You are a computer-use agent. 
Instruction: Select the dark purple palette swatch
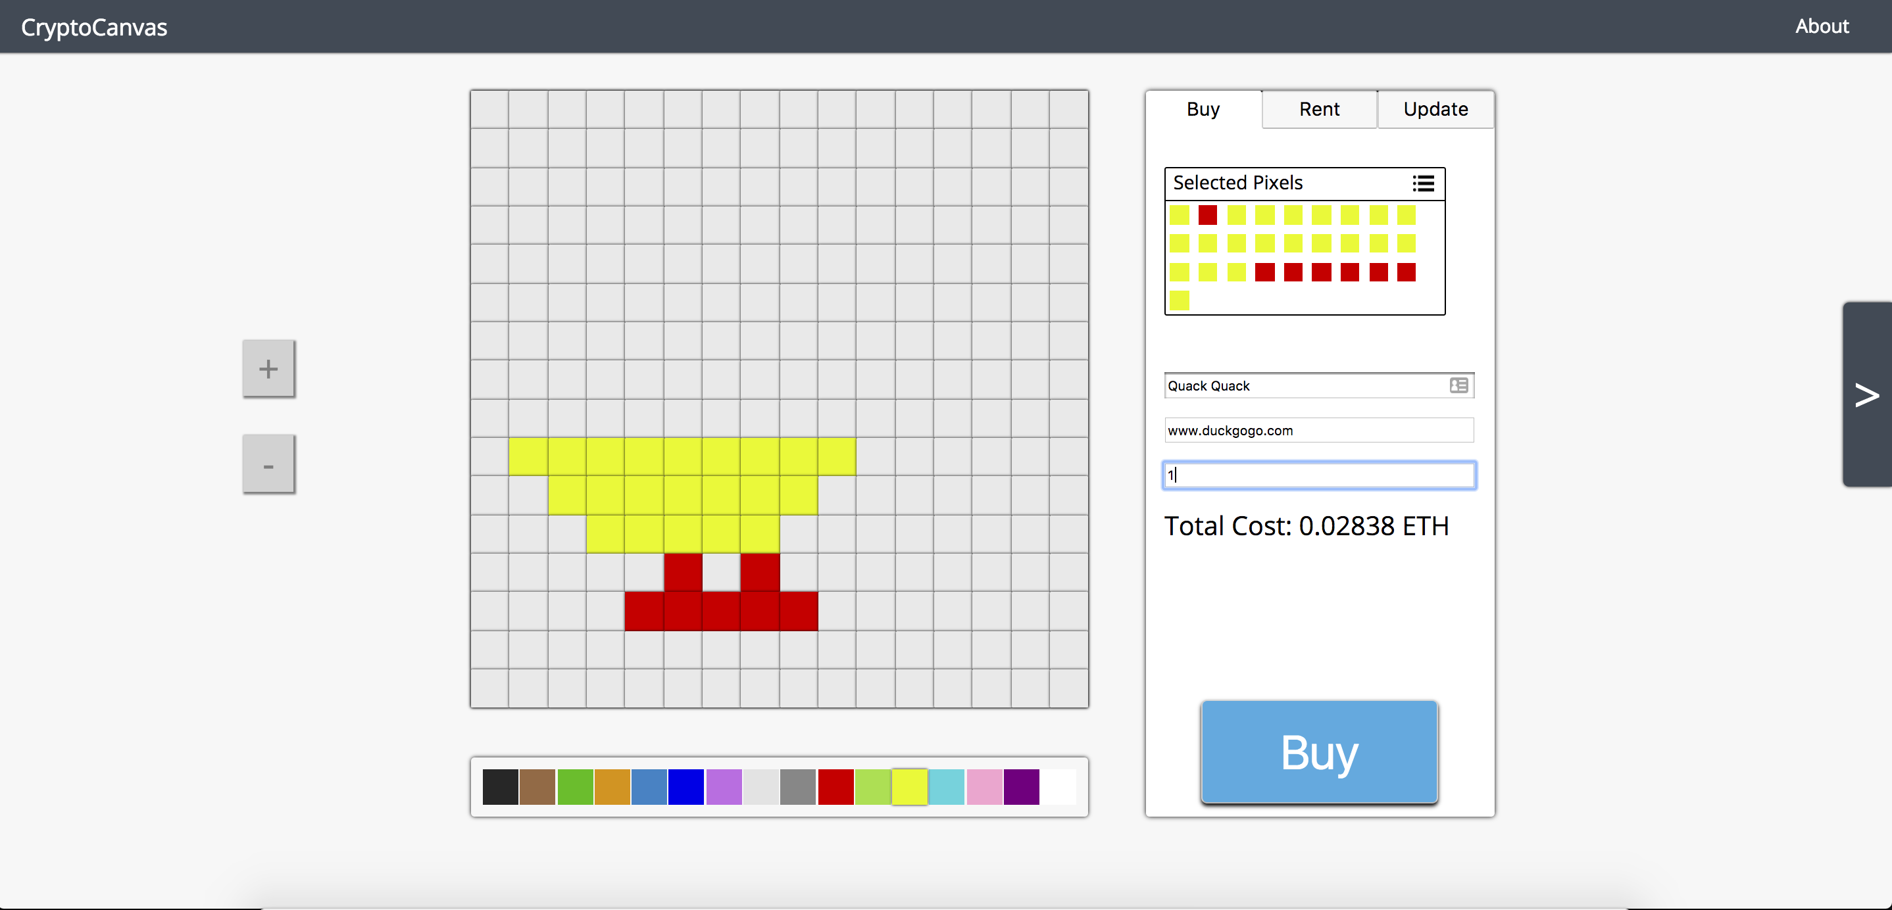[1021, 786]
